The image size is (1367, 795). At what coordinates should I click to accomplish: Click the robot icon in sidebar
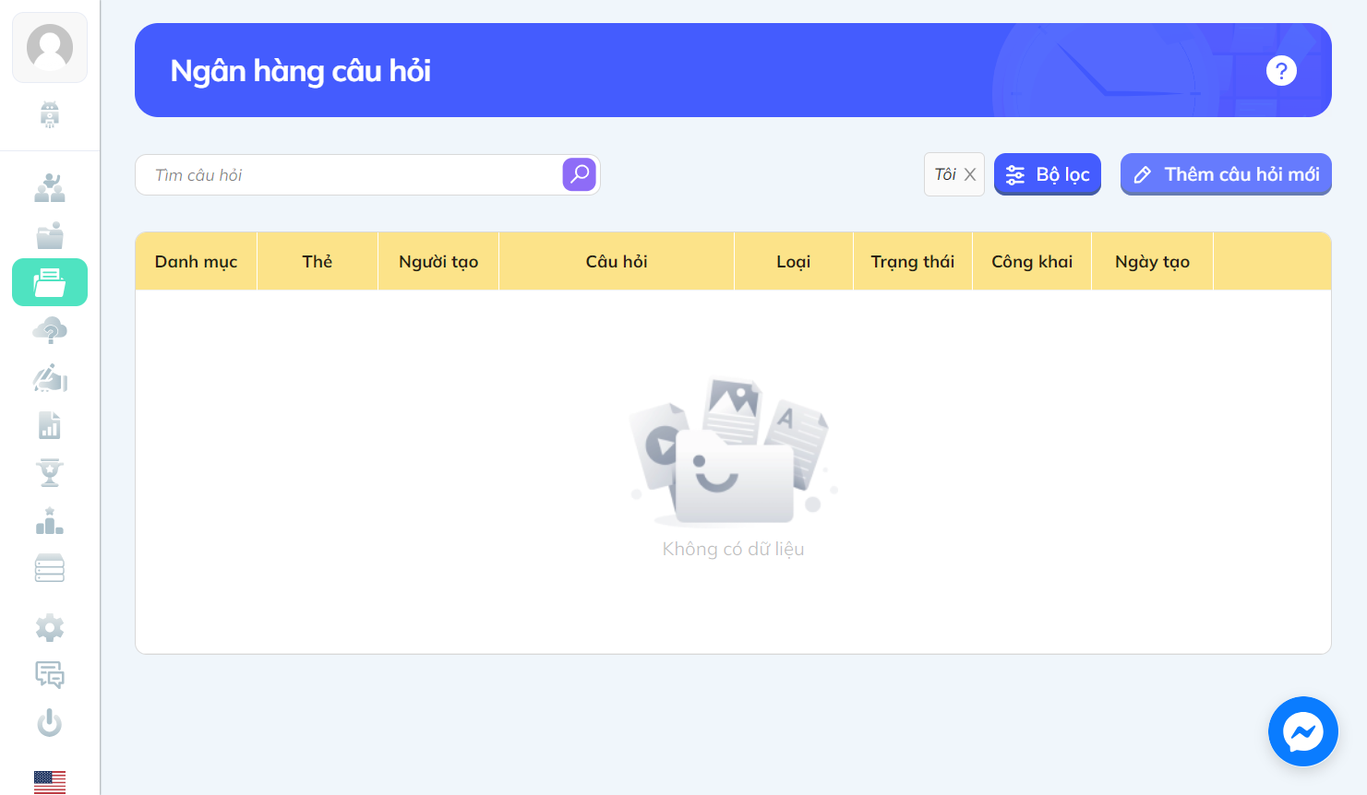(x=50, y=114)
